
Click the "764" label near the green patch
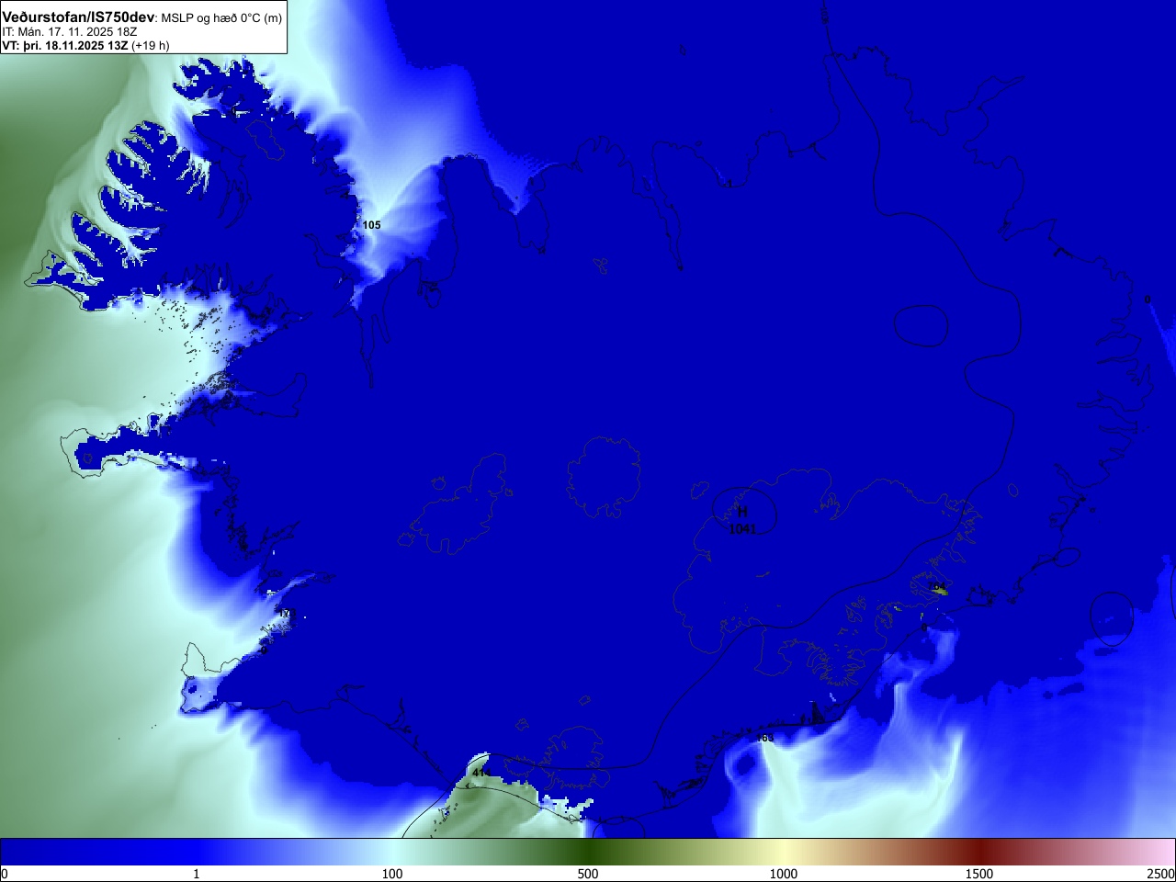click(936, 586)
